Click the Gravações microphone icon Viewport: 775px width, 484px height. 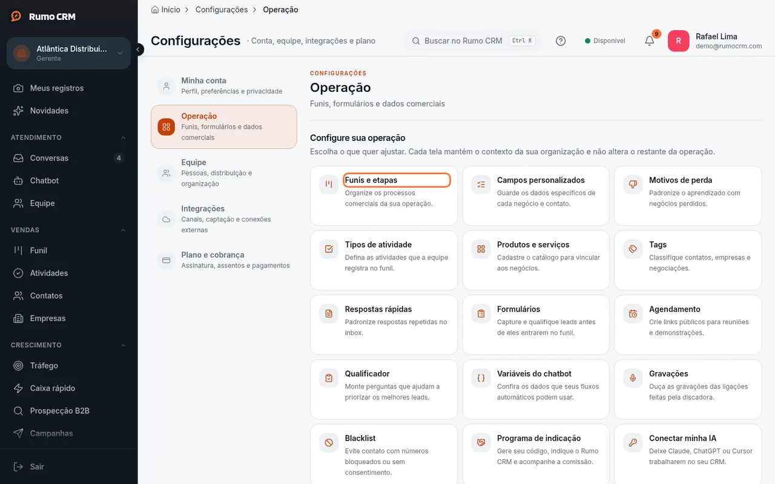tap(633, 378)
